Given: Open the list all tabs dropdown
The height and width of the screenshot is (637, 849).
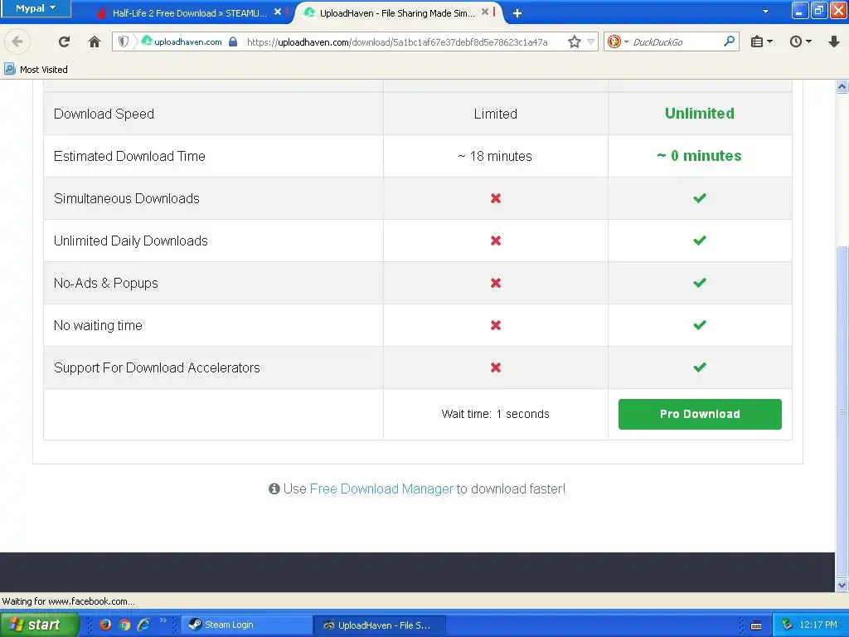Looking at the screenshot, I should (x=765, y=12).
